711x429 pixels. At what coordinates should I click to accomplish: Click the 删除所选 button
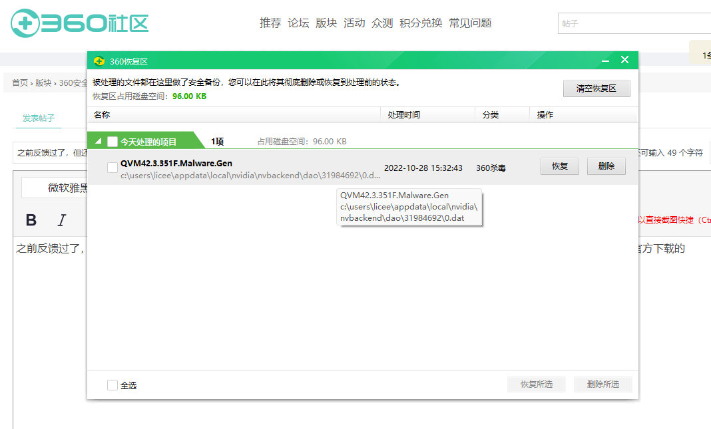[x=602, y=384]
